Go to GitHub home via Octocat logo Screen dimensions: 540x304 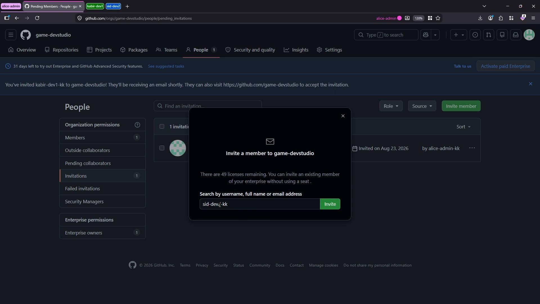(26, 35)
